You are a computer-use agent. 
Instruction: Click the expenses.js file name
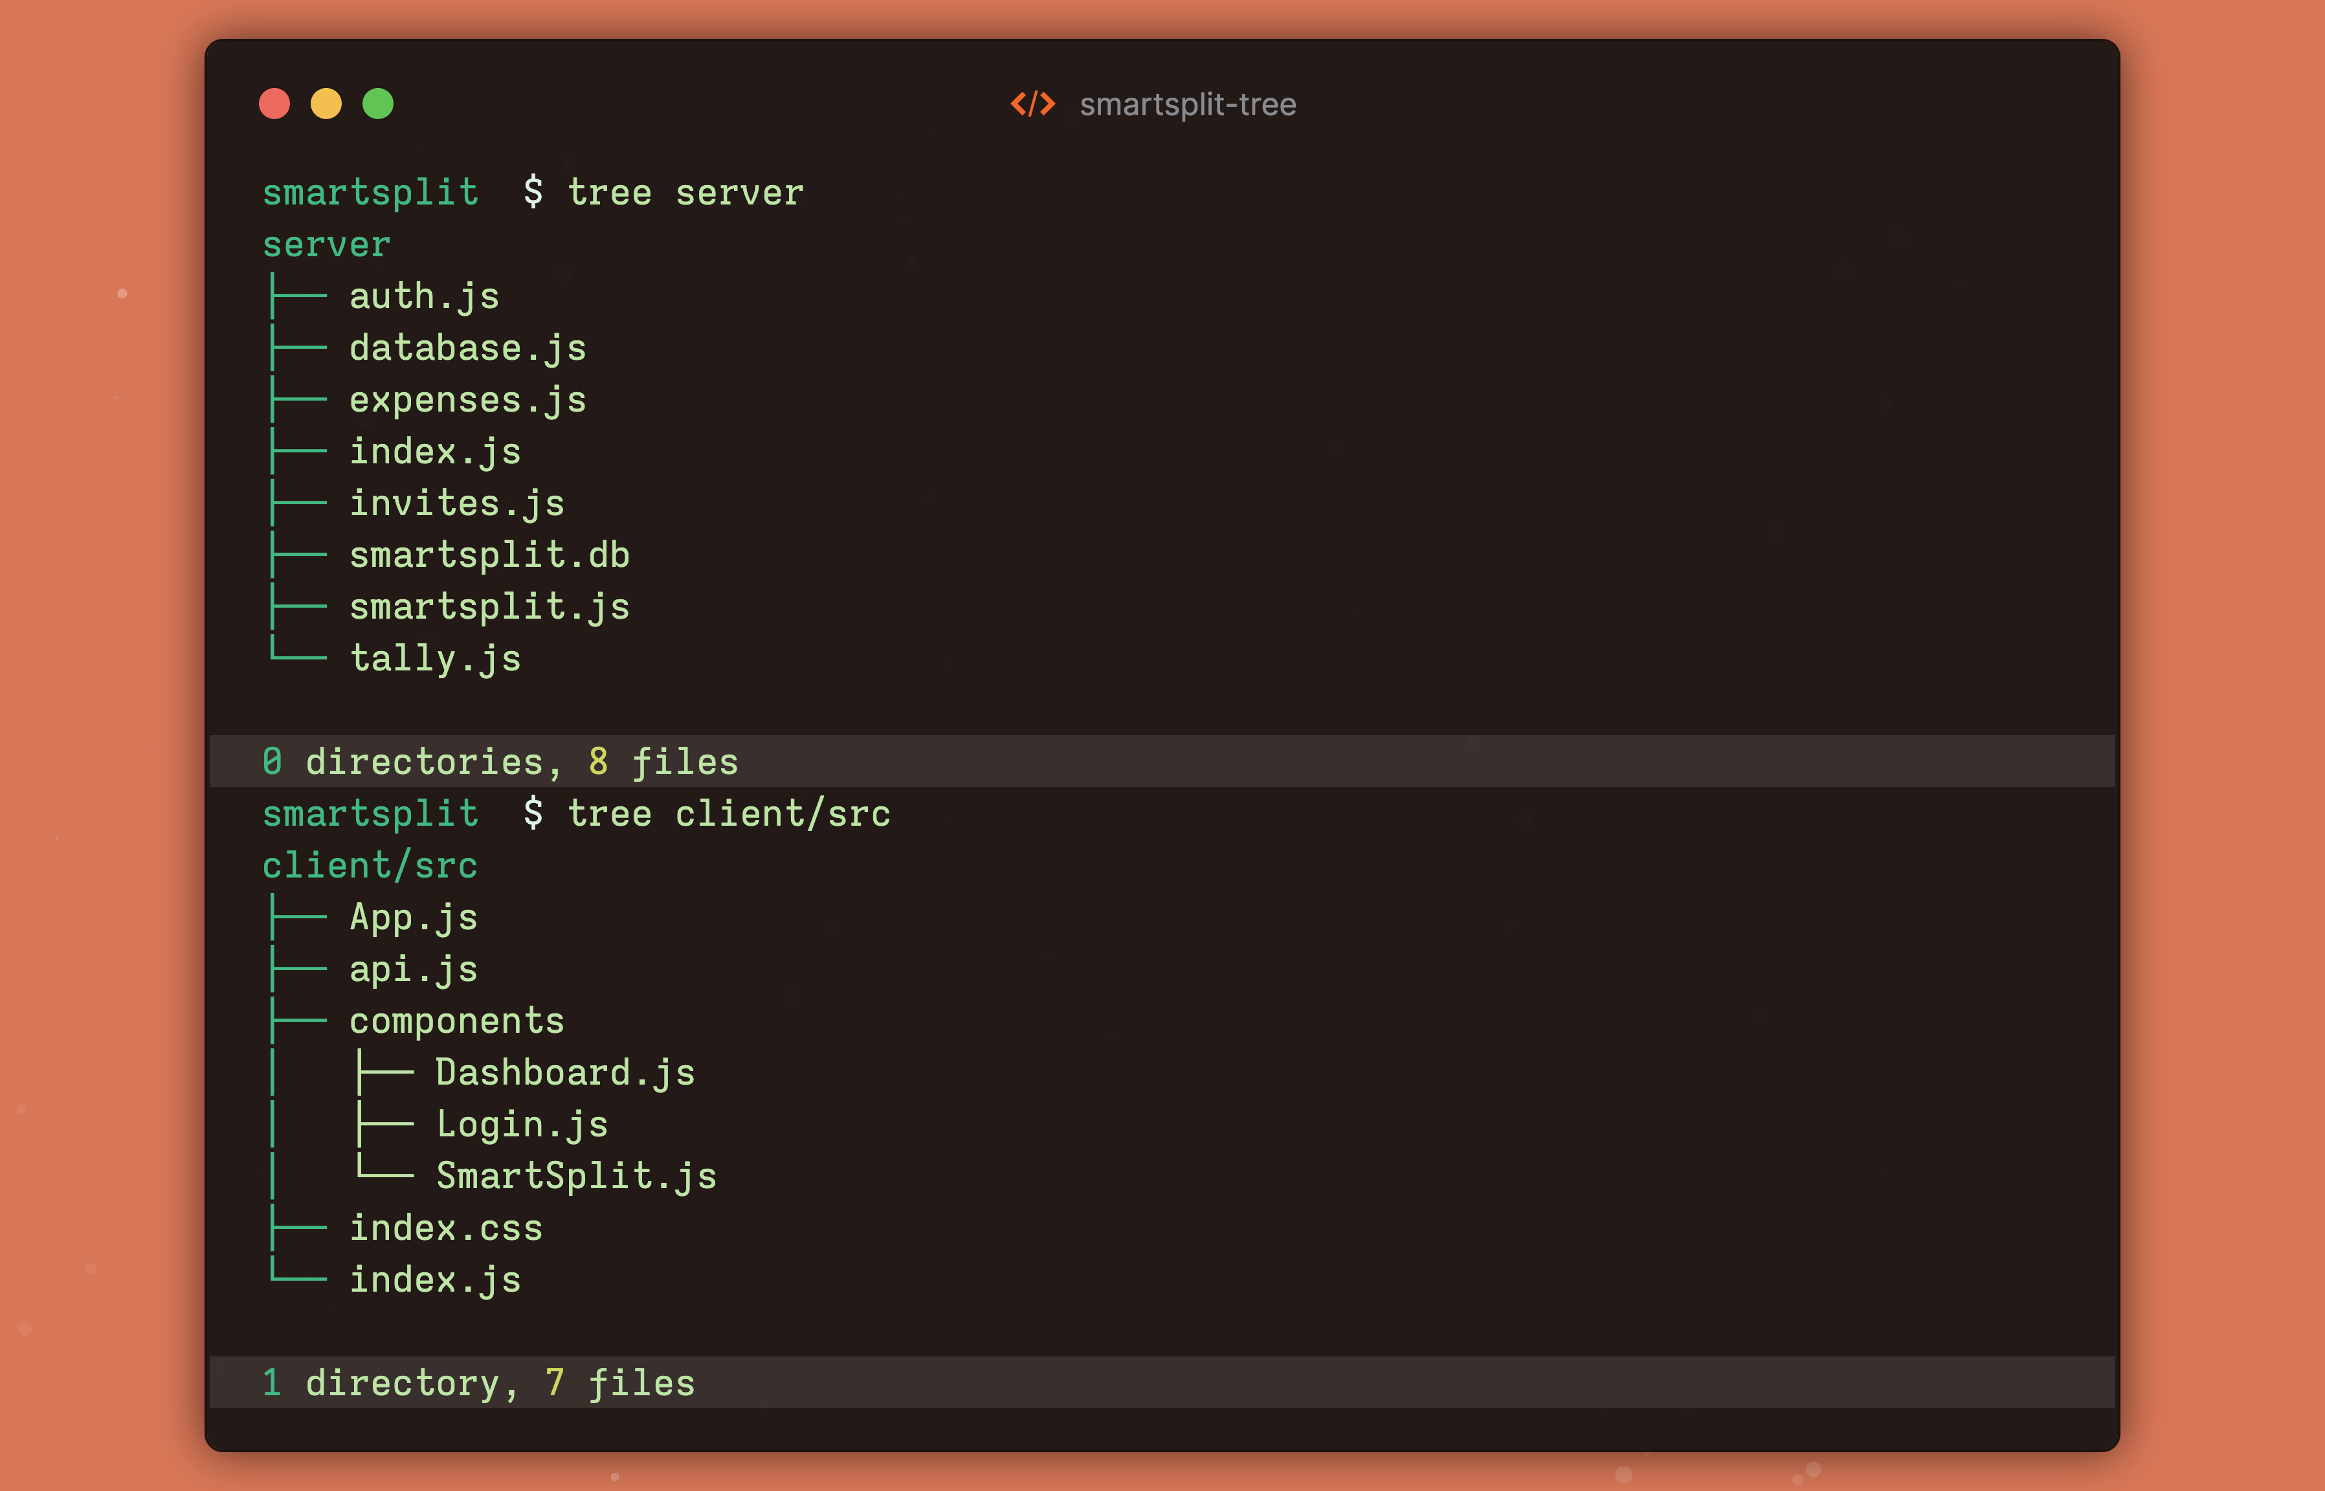click(x=468, y=400)
